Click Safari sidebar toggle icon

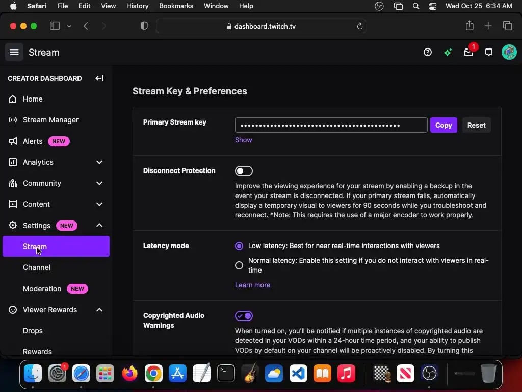[x=55, y=26]
